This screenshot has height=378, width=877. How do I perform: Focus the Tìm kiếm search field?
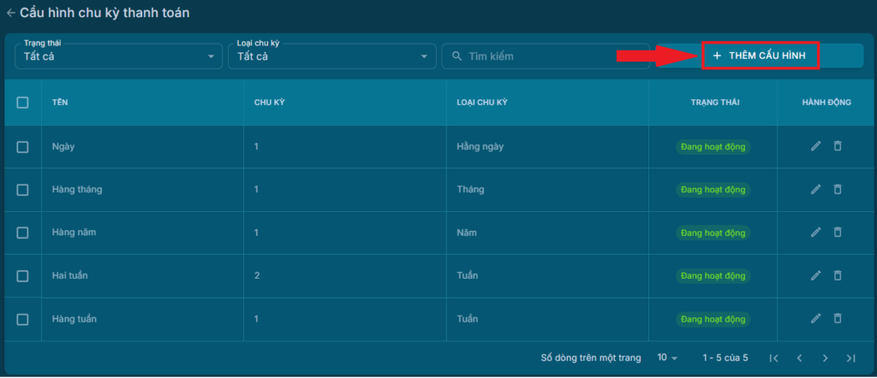(x=548, y=56)
